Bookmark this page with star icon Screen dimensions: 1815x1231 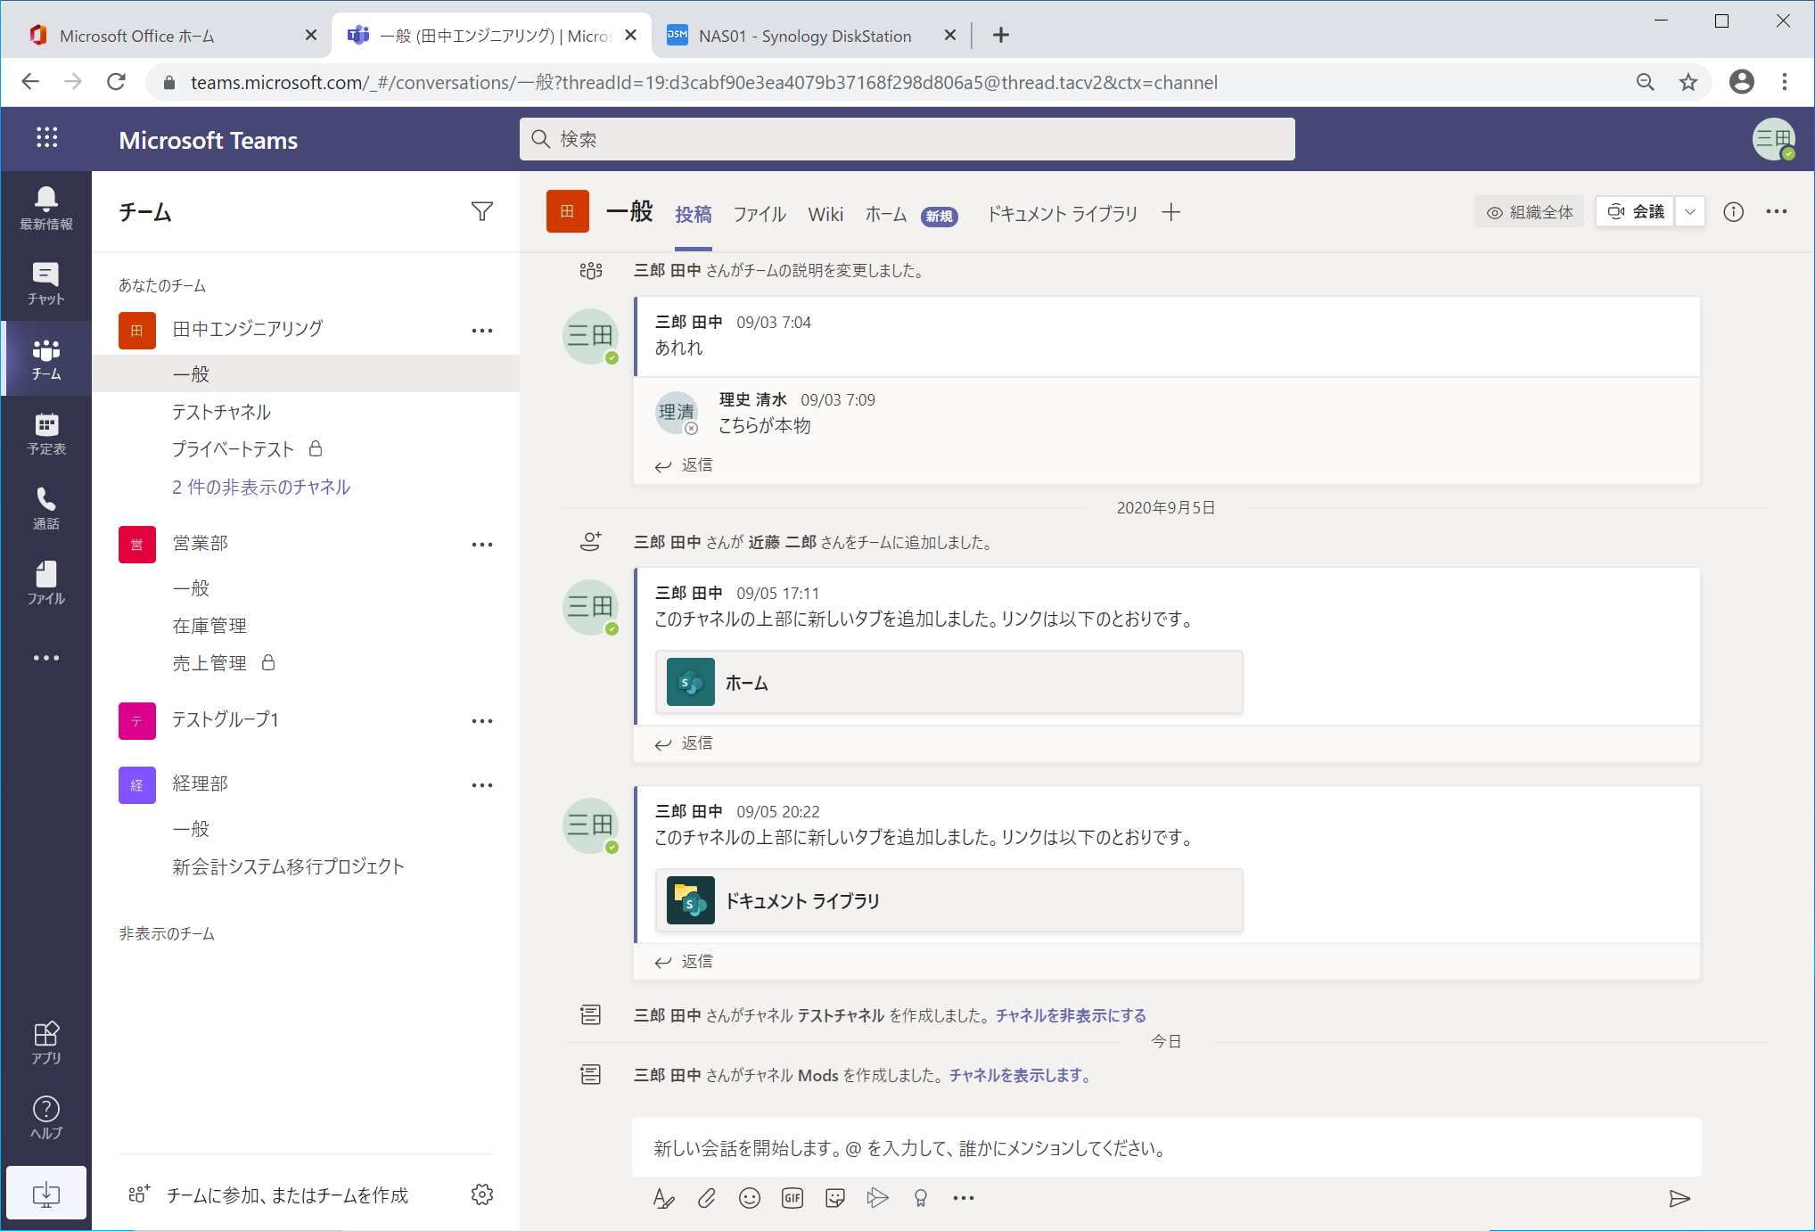1688,82
